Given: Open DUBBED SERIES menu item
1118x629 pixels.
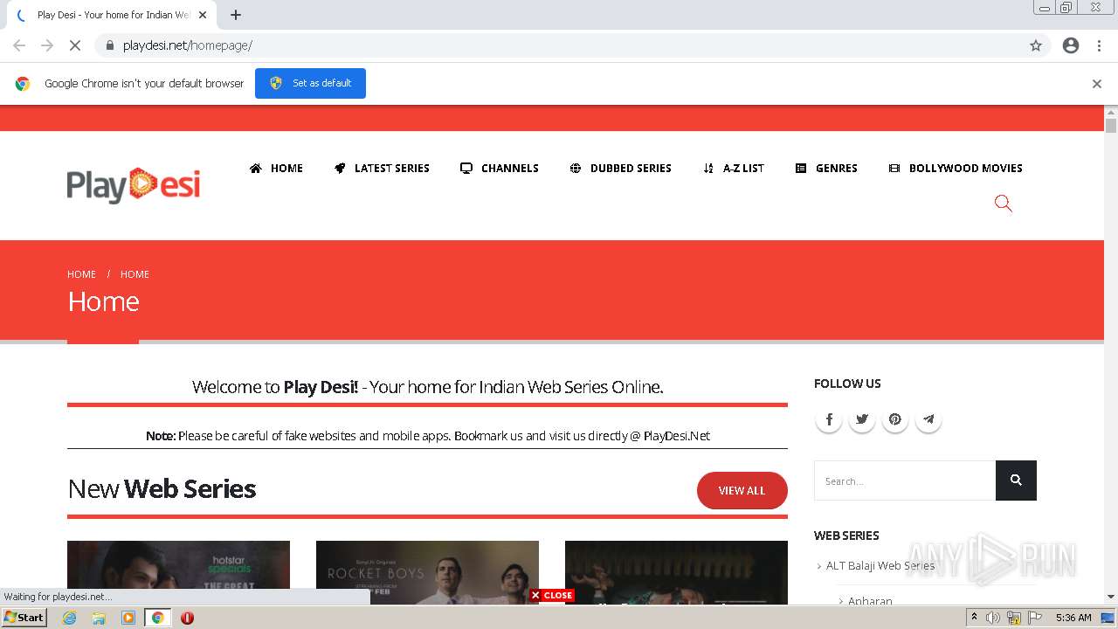Looking at the screenshot, I should pyautogui.click(x=621, y=168).
